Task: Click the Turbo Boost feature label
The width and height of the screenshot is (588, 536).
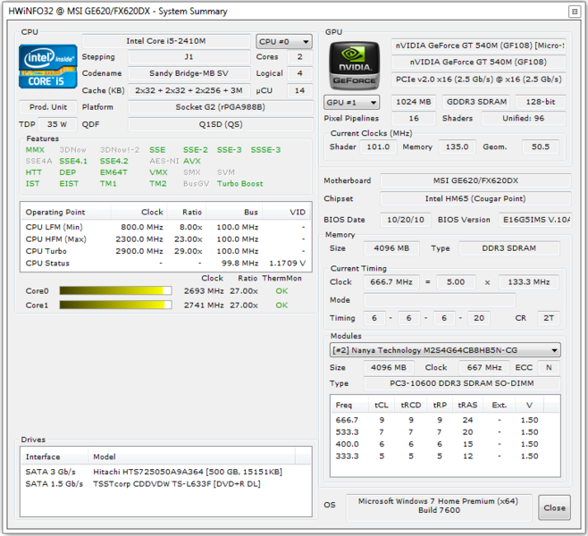Action: 240,184
